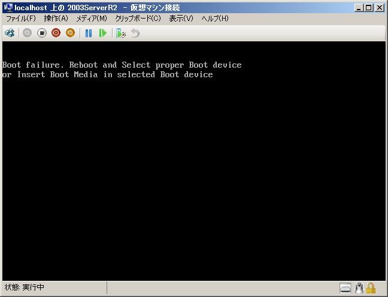Click the window system icon in title bar

8,8
